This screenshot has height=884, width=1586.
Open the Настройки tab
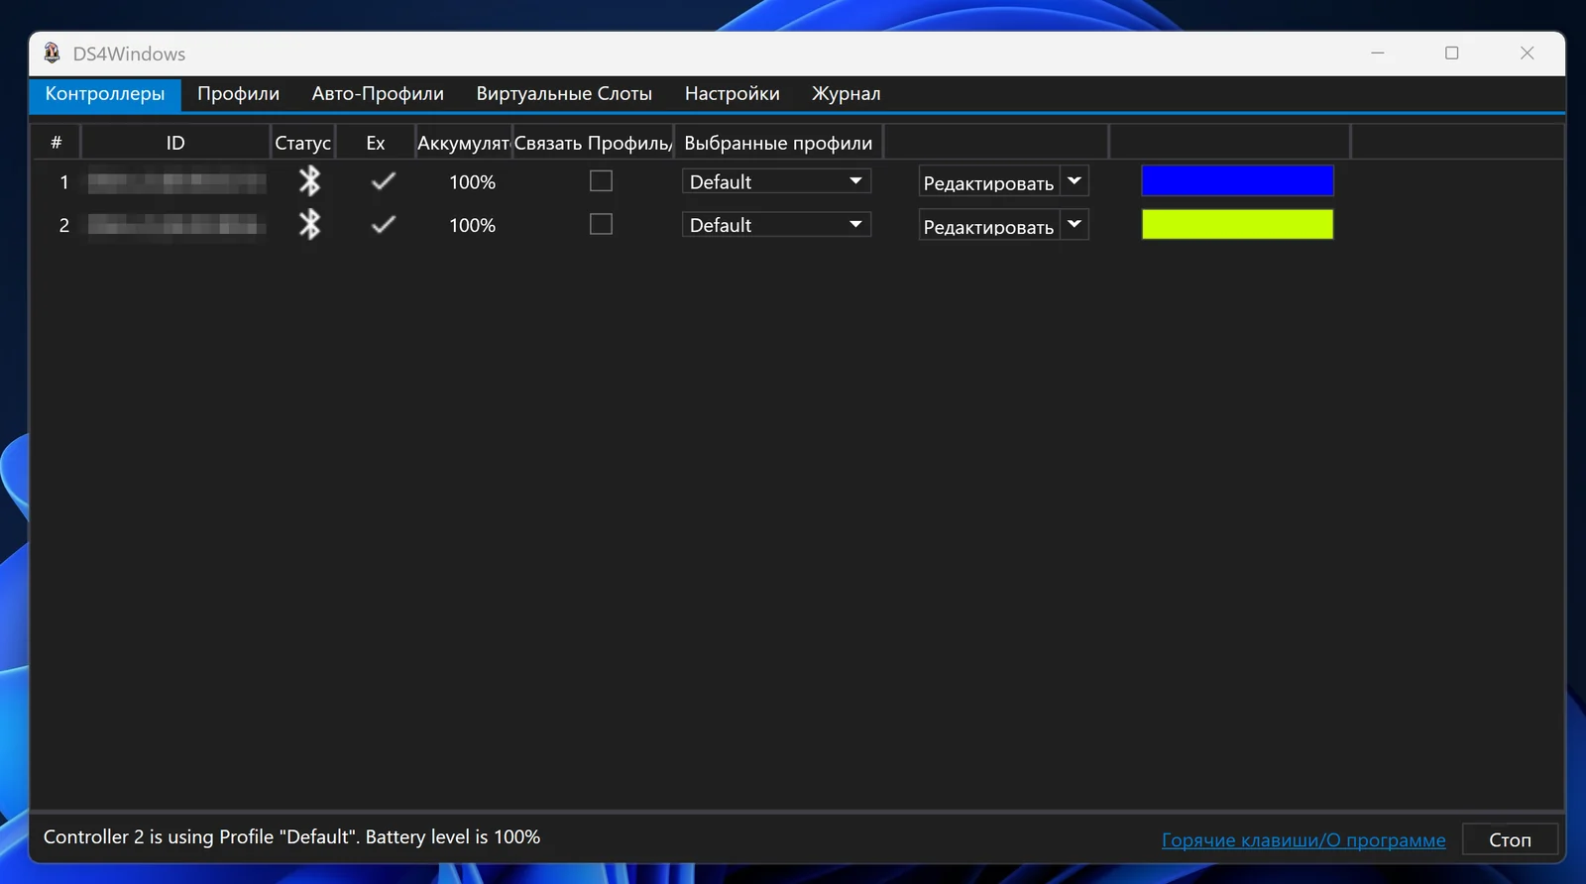733,94
